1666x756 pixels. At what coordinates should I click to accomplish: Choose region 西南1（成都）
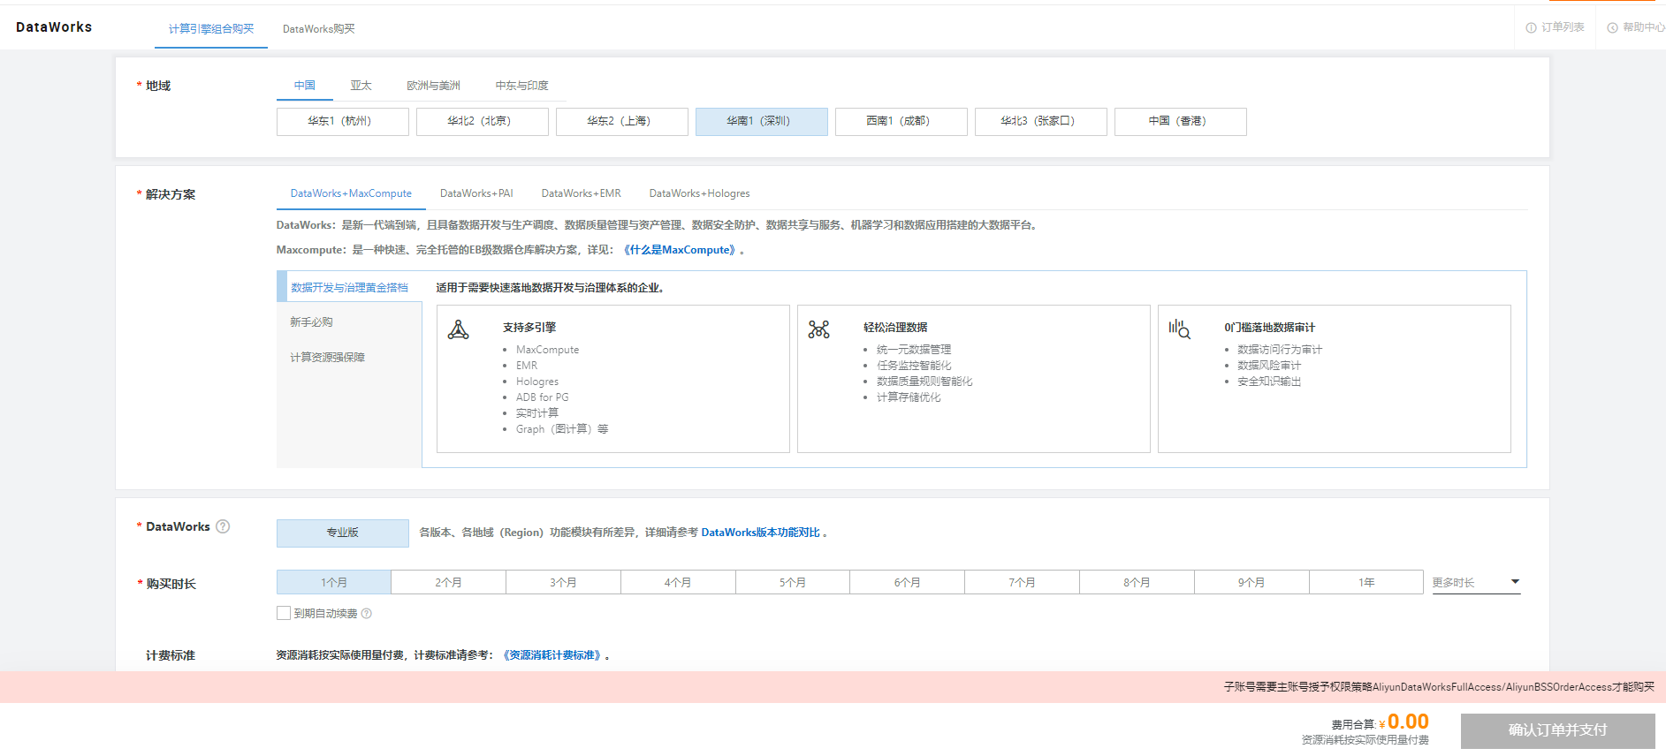pyautogui.click(x=901, y=122)
